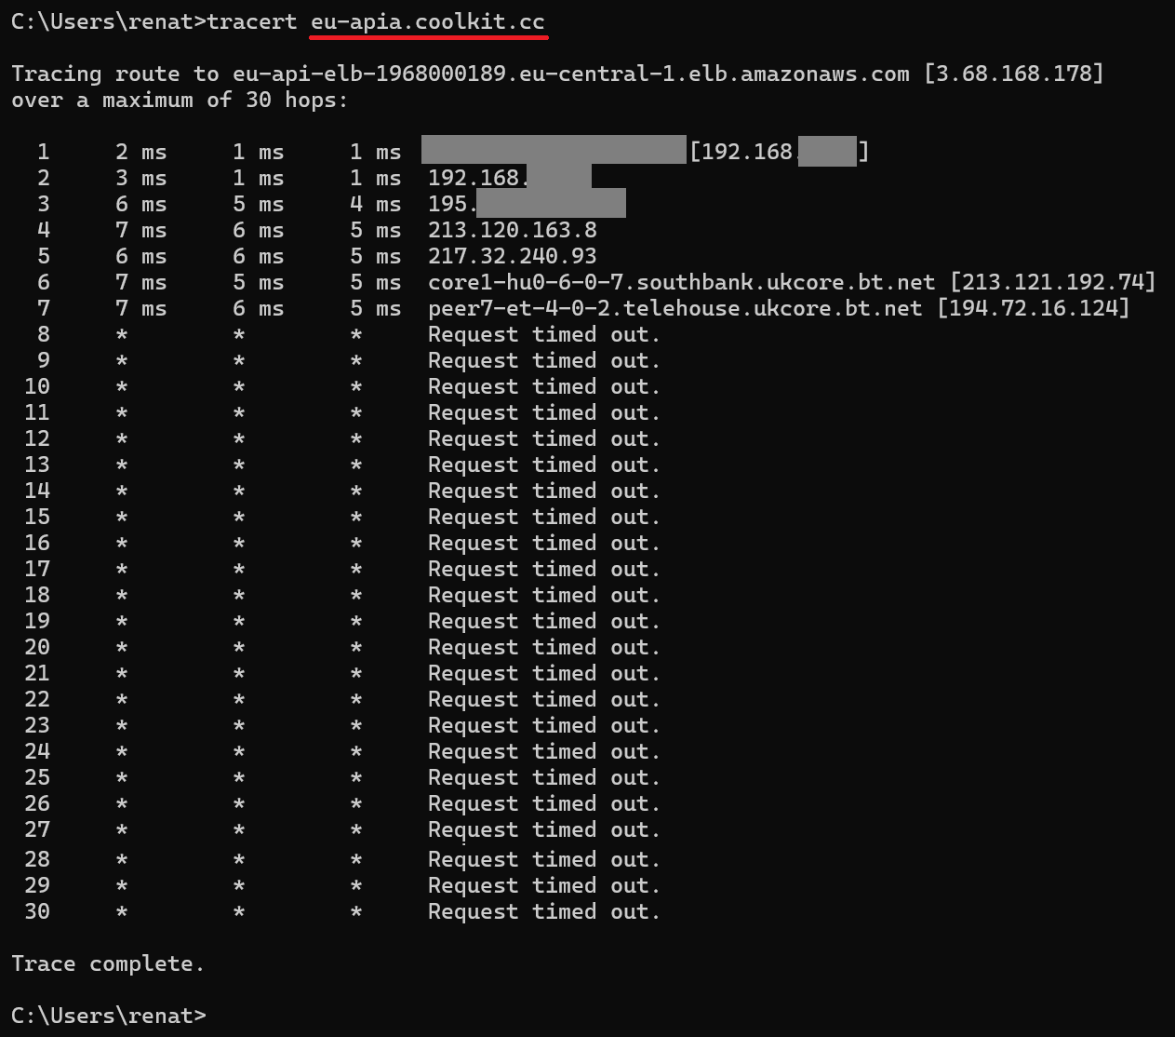Click the underlined eu-apia.coolkit.cc hostname
Screen dimensions: 1175x1037
tap(428, 22)
